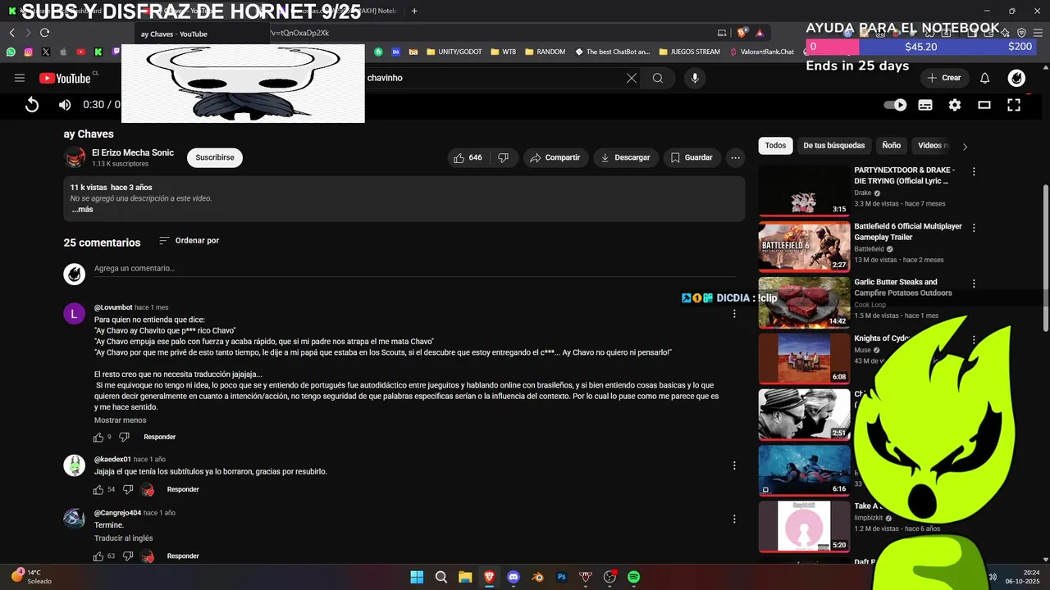The height and width of the screenshot is (590, 1050).
Task: Go to the YouTube home logo
Action: pos(65,78)
